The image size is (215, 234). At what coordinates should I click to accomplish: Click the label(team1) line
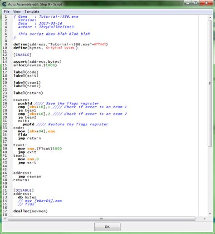click(x=27, y=83)
